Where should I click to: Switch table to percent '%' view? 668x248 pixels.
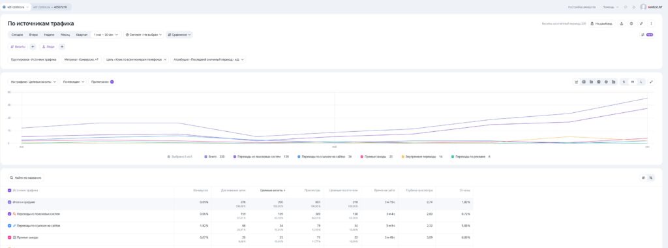(650, 178)
